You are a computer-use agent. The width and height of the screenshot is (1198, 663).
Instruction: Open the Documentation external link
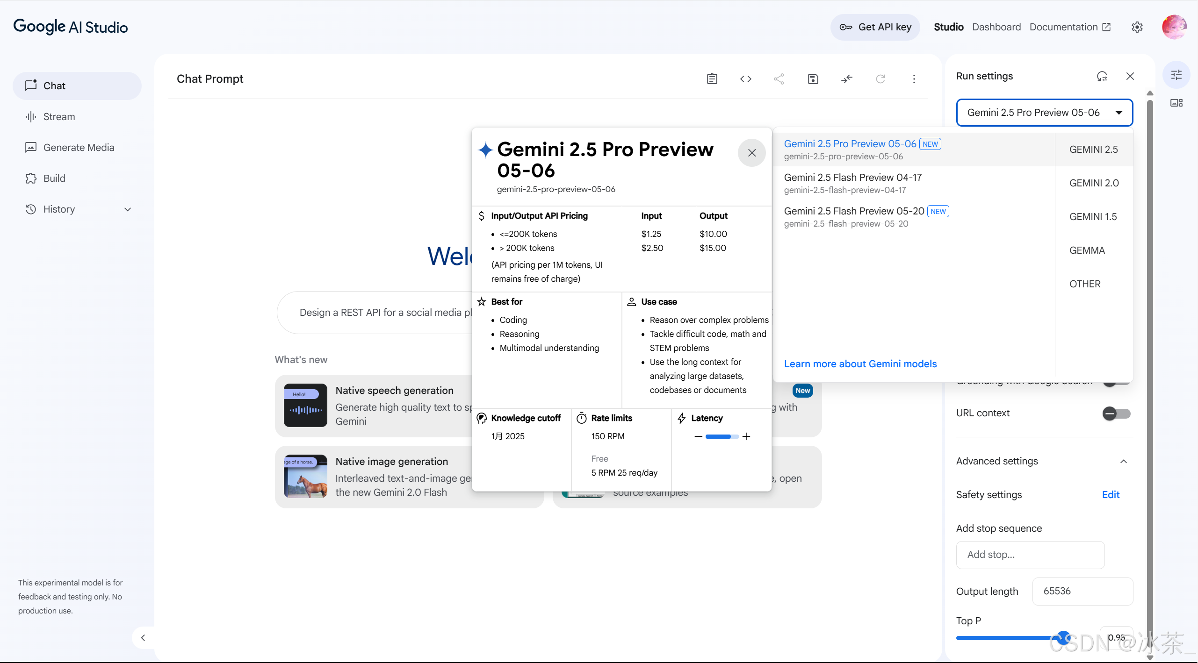pos(1070,27)
